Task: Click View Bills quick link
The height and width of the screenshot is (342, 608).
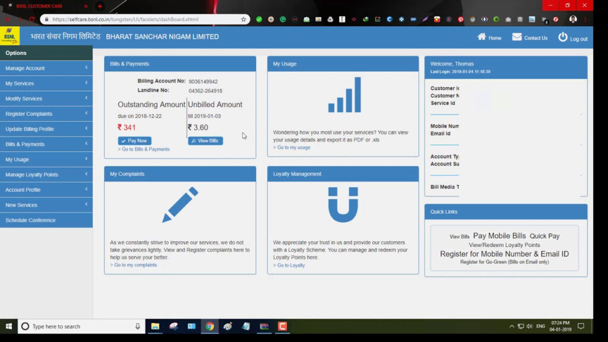Action: [x=459, y=236]
